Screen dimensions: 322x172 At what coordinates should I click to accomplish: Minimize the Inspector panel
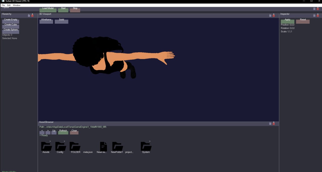314,16
